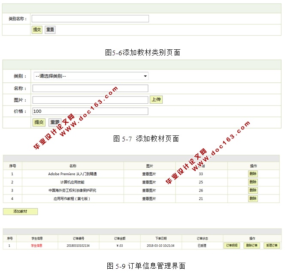Select the textbook name 中国海外劳工权利法律保护研究
This screenshot has width=285, height=273.
tap(73, 190)
